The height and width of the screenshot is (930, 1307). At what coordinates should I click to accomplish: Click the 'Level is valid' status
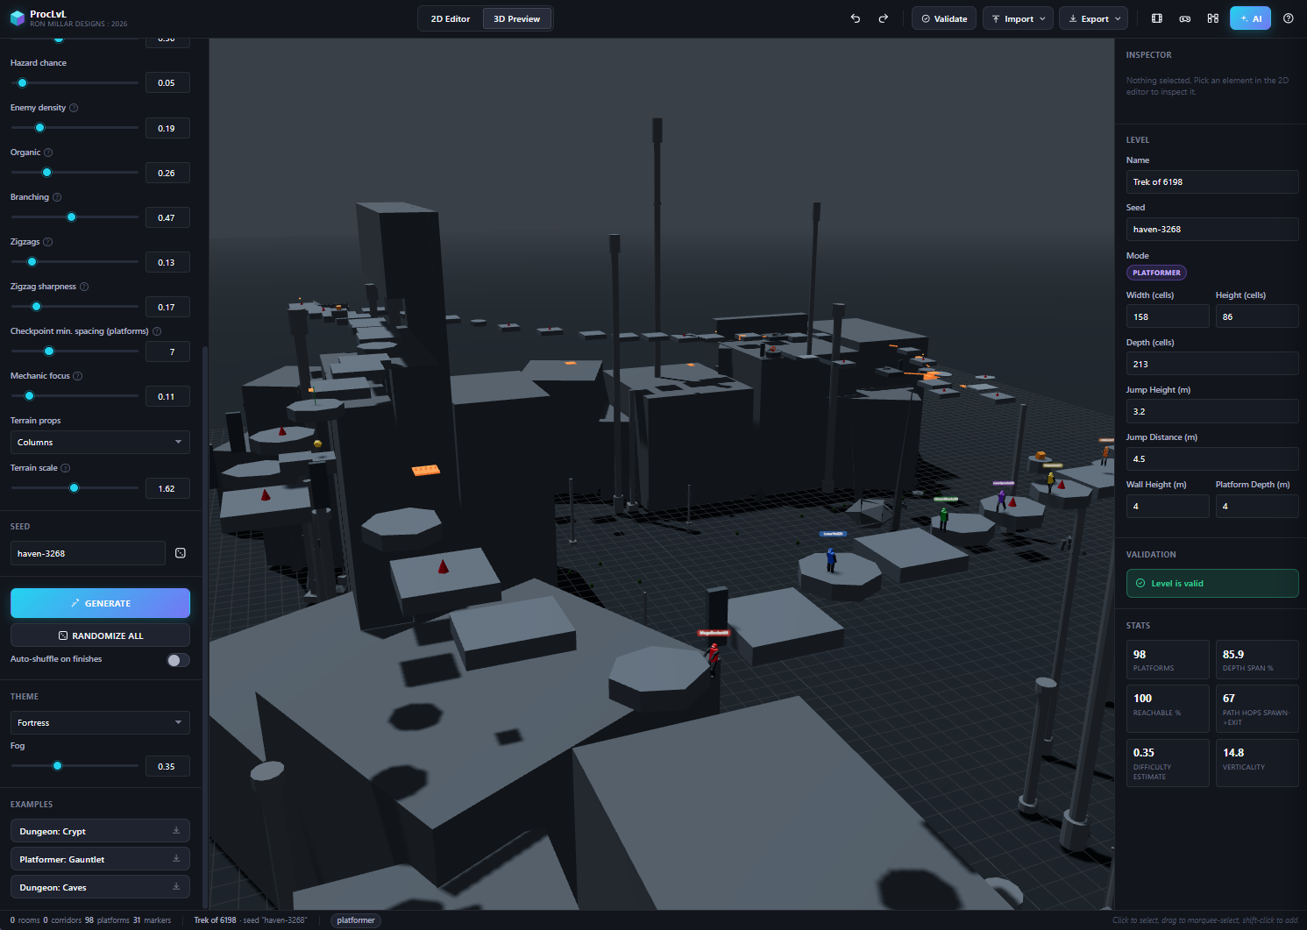click(x=1212, y=583)
